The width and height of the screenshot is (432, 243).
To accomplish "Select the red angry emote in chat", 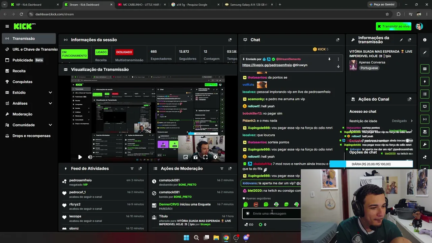I will 256,205.
